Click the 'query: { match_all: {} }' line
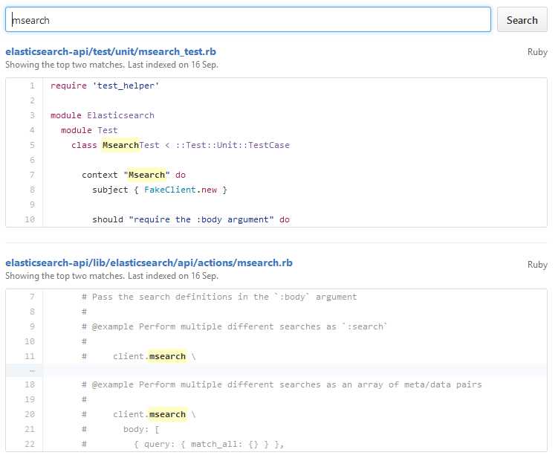The width and height of the screenshot is (558, 464). click(209, 445)
